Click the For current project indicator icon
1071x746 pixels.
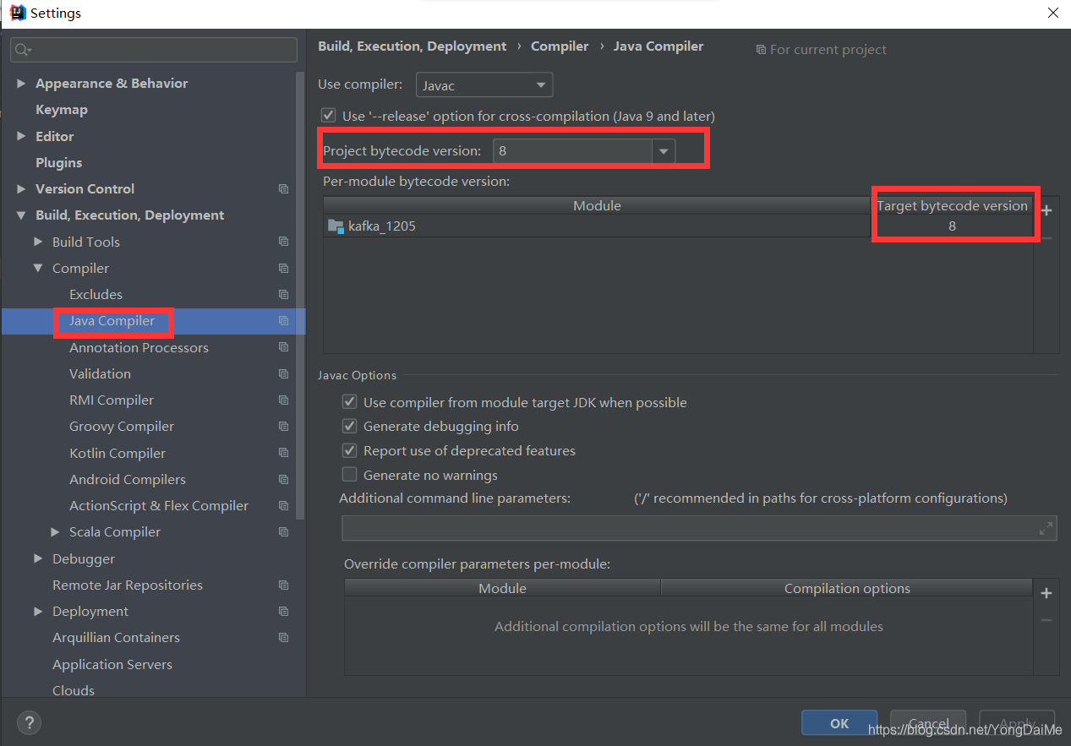click(762, 49)
